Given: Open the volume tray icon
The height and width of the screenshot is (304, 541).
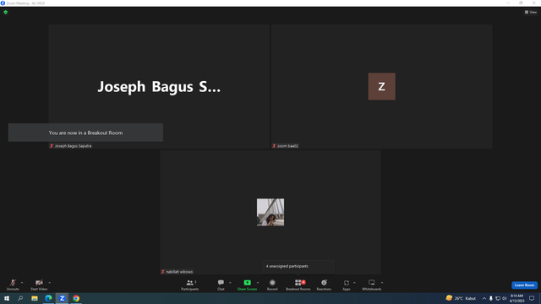Looking at the screenshot, I should 505,298.
